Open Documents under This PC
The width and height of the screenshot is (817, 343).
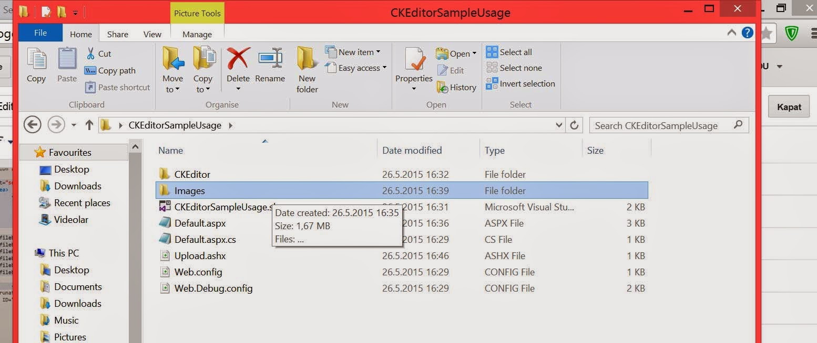(71, 287)
